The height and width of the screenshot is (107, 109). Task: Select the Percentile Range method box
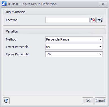point(74,39)
